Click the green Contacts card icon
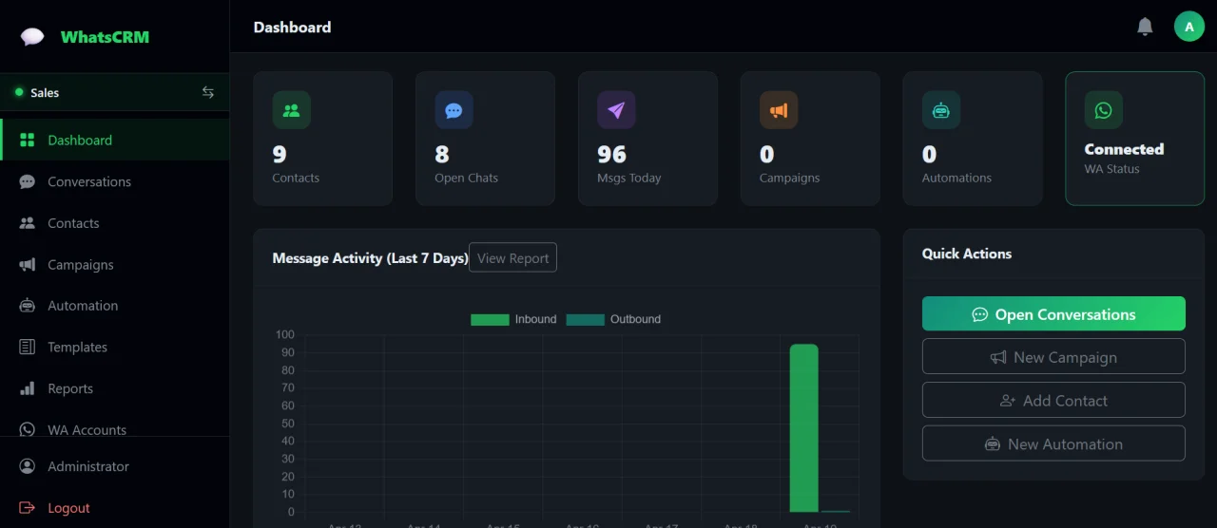The height and width of the screenshot is (528, 1217). coord(291,110)
